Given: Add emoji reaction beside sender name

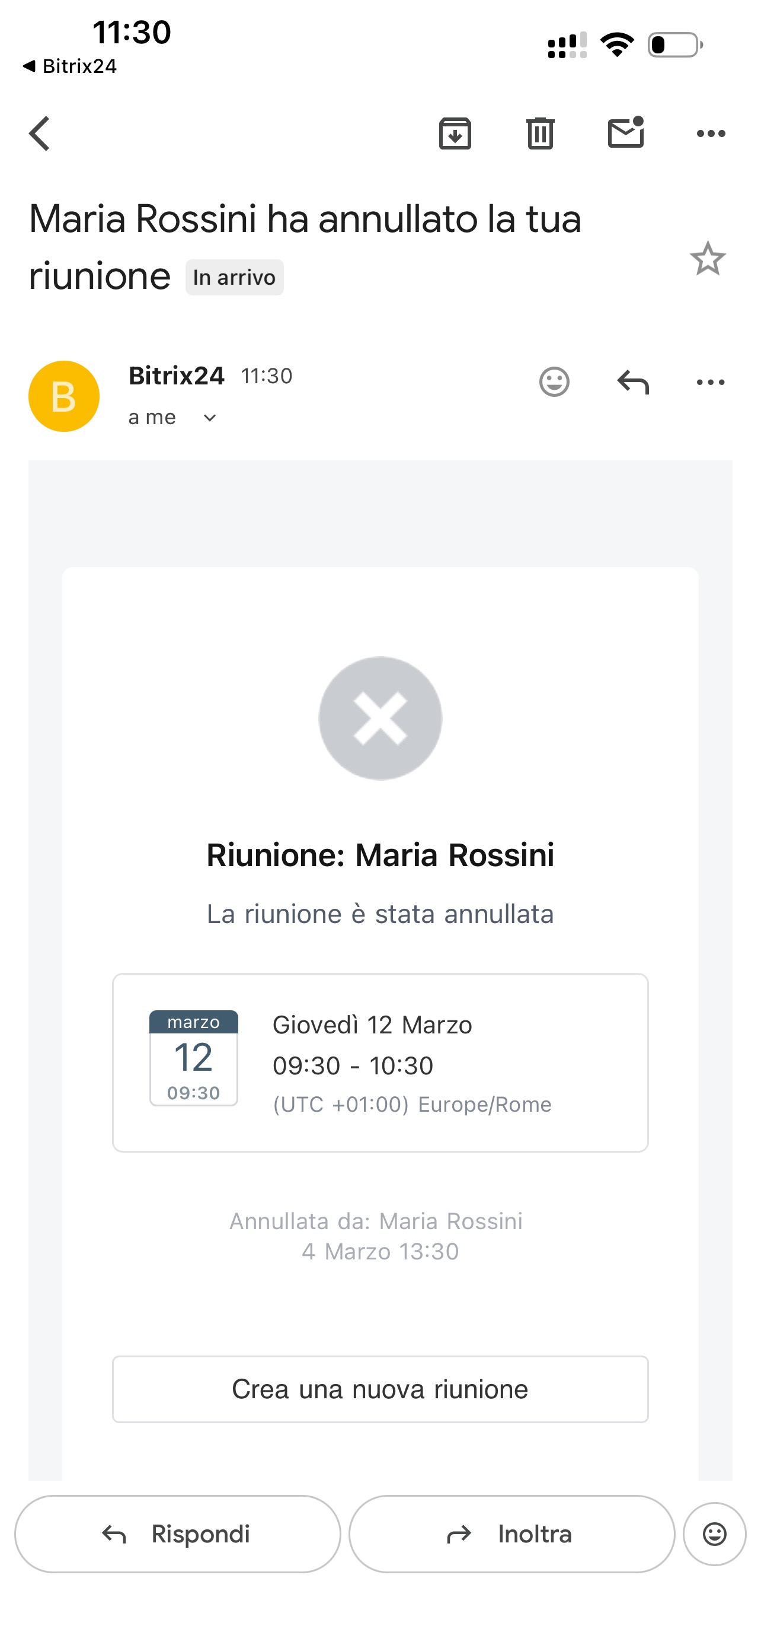Looking at the screenshot, I should point(554,383).
